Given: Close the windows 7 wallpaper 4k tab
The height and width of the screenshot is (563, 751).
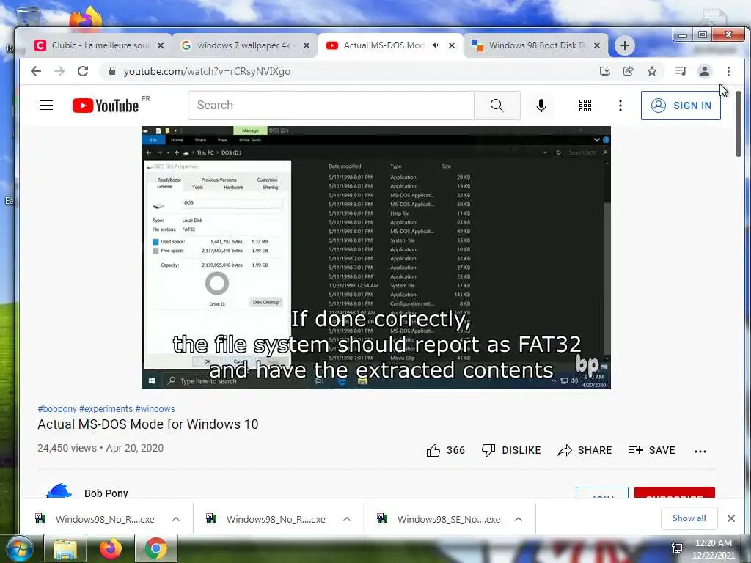Looking at the screenshot, I should [x=307, y=45].
